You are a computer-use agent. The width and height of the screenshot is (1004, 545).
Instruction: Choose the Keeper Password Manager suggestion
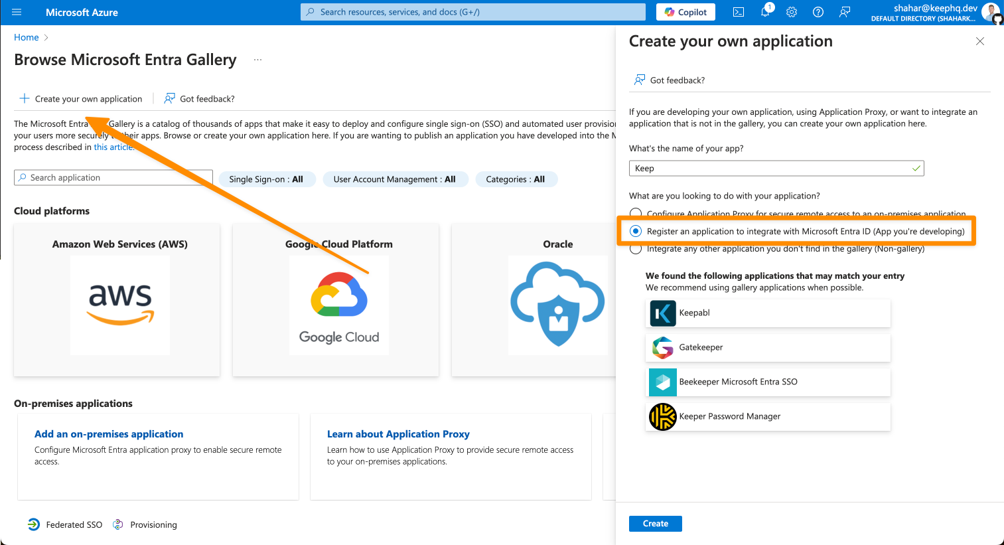[x=768, y=416]
